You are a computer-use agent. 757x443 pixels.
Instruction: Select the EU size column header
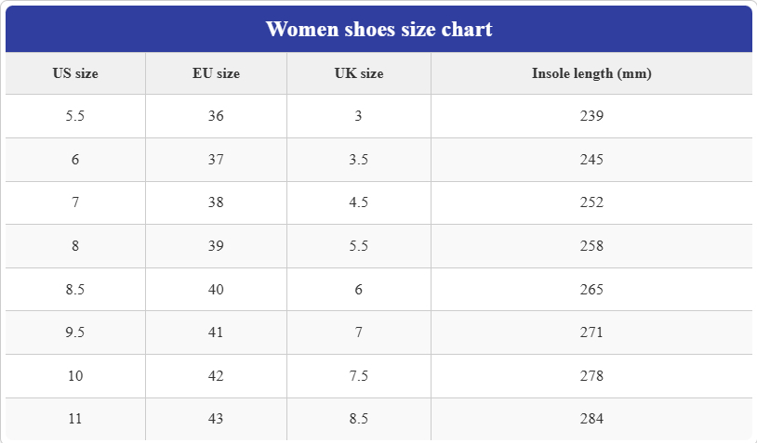(x=216, y=73)
